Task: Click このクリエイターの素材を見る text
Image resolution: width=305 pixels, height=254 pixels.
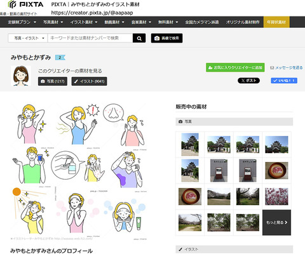Action: (70, 71)
